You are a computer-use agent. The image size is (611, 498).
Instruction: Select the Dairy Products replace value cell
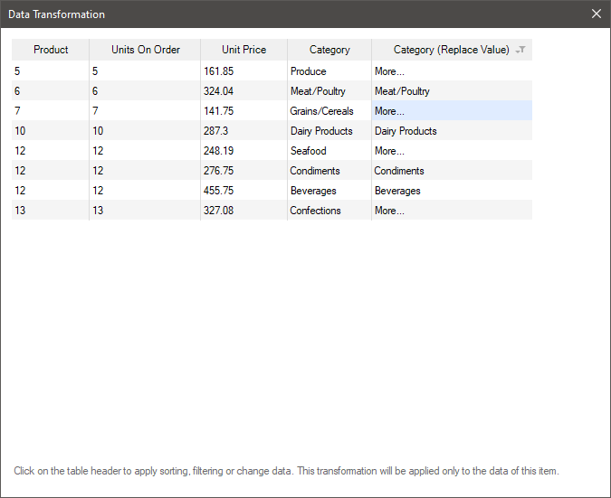(406, 131)
